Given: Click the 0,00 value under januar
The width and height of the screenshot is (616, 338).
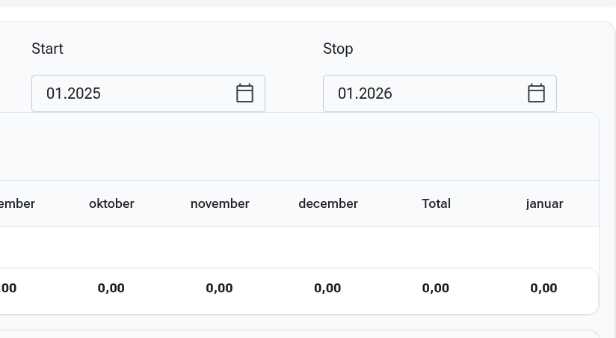Looking at the screenshot, I should [x=543, y=288].
